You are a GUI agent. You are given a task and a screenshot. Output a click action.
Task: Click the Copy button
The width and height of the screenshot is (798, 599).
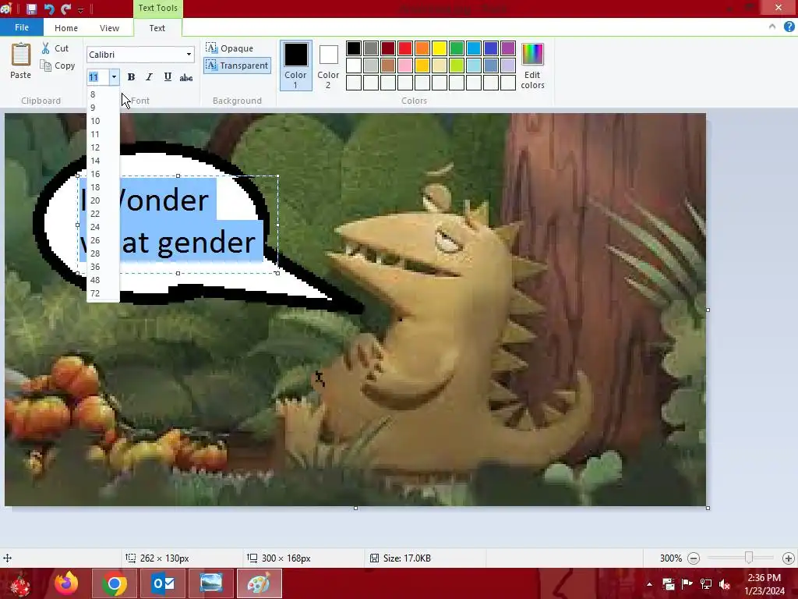[58, 66]
